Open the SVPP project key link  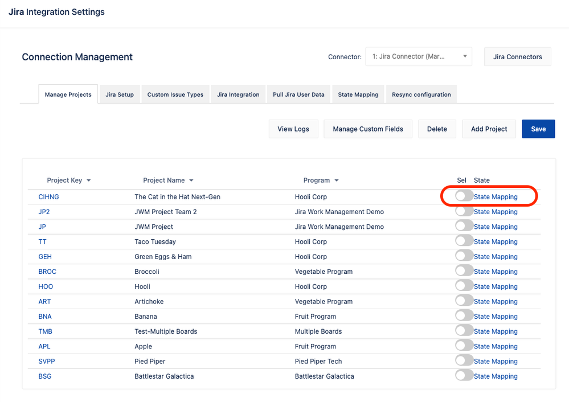click(47, 362)
